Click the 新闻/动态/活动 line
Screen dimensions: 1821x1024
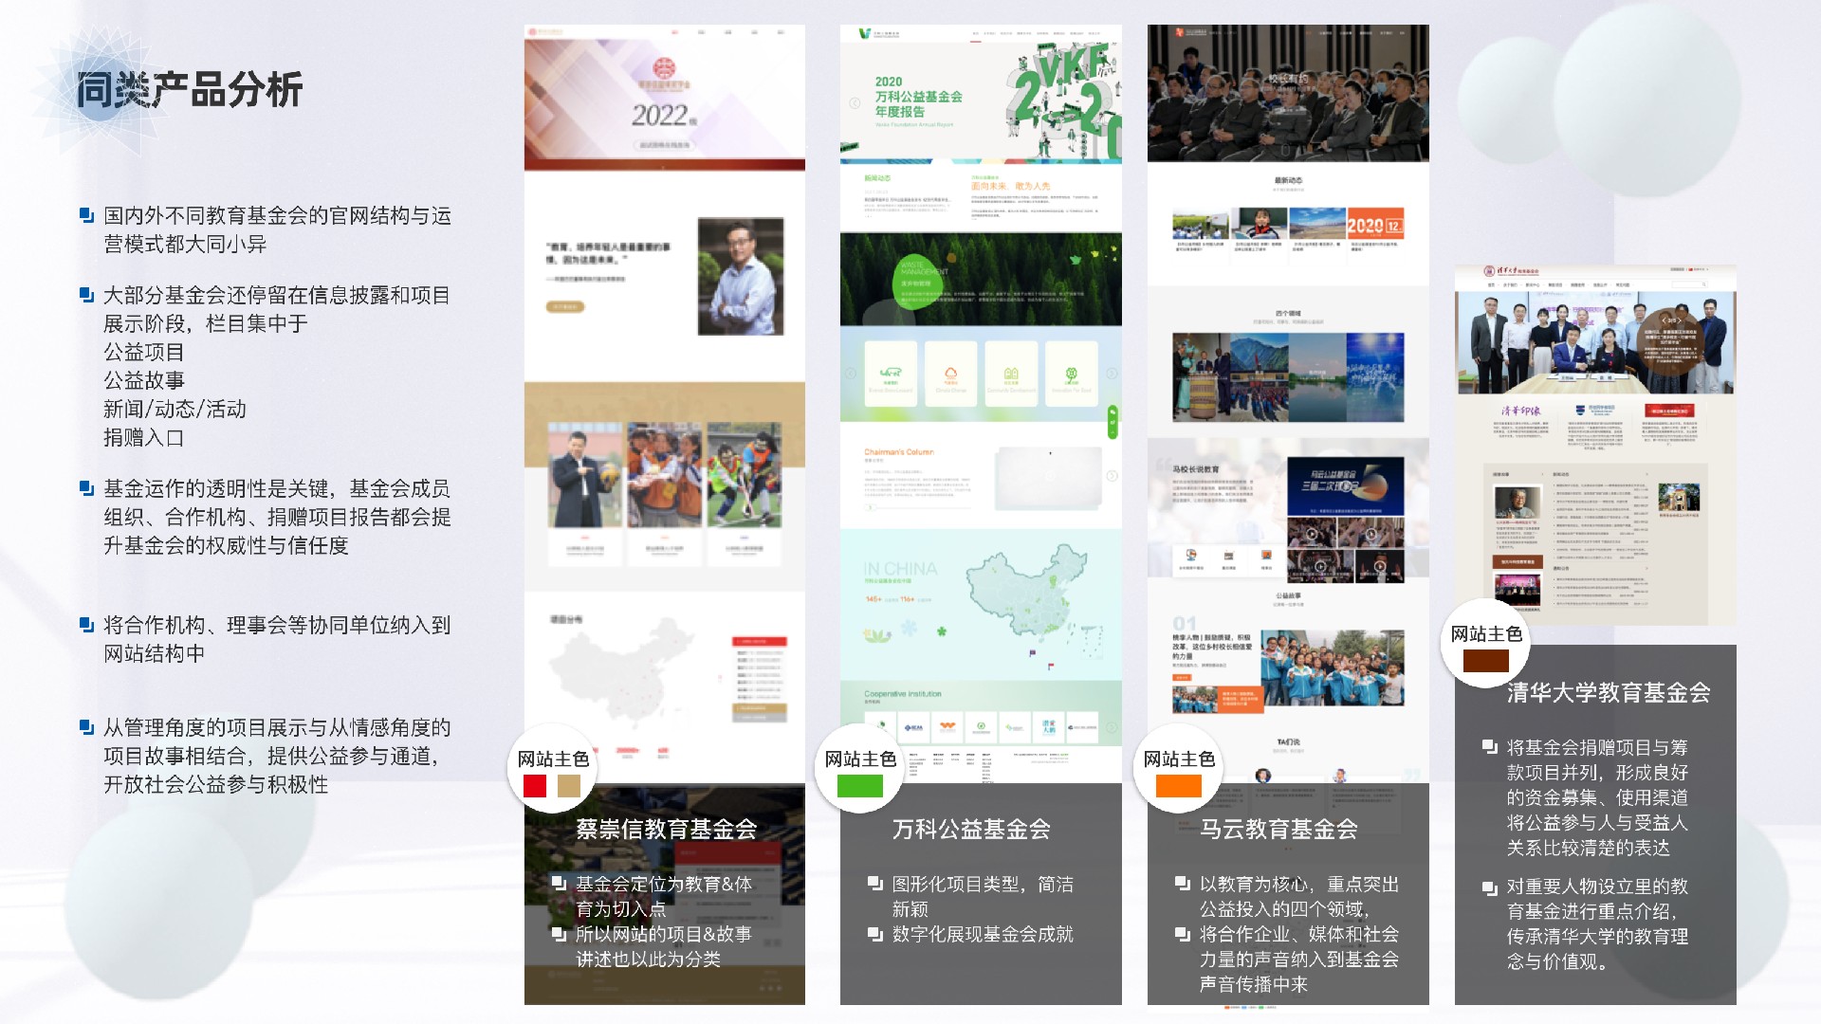175,409
